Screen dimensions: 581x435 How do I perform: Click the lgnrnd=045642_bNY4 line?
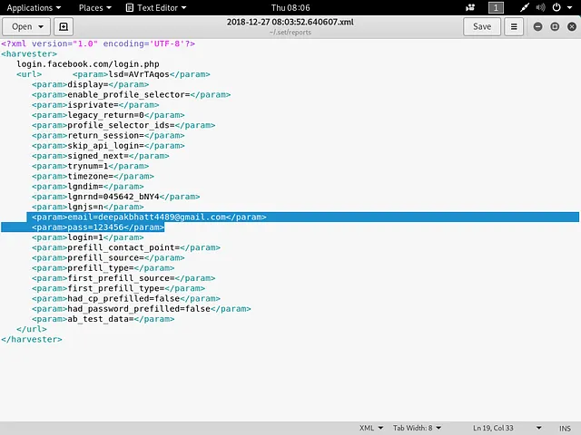point(115,197)
